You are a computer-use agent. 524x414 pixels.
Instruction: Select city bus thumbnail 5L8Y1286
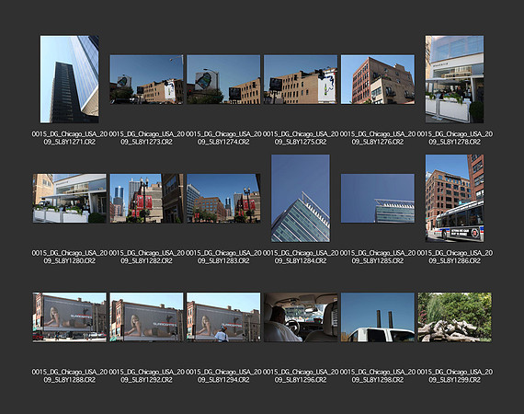[454, 199]
